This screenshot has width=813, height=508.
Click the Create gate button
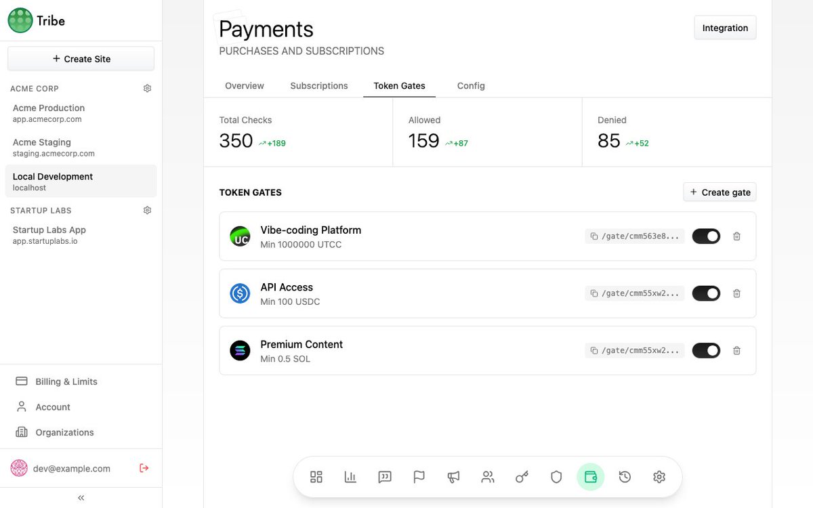[x=720, y=192]
